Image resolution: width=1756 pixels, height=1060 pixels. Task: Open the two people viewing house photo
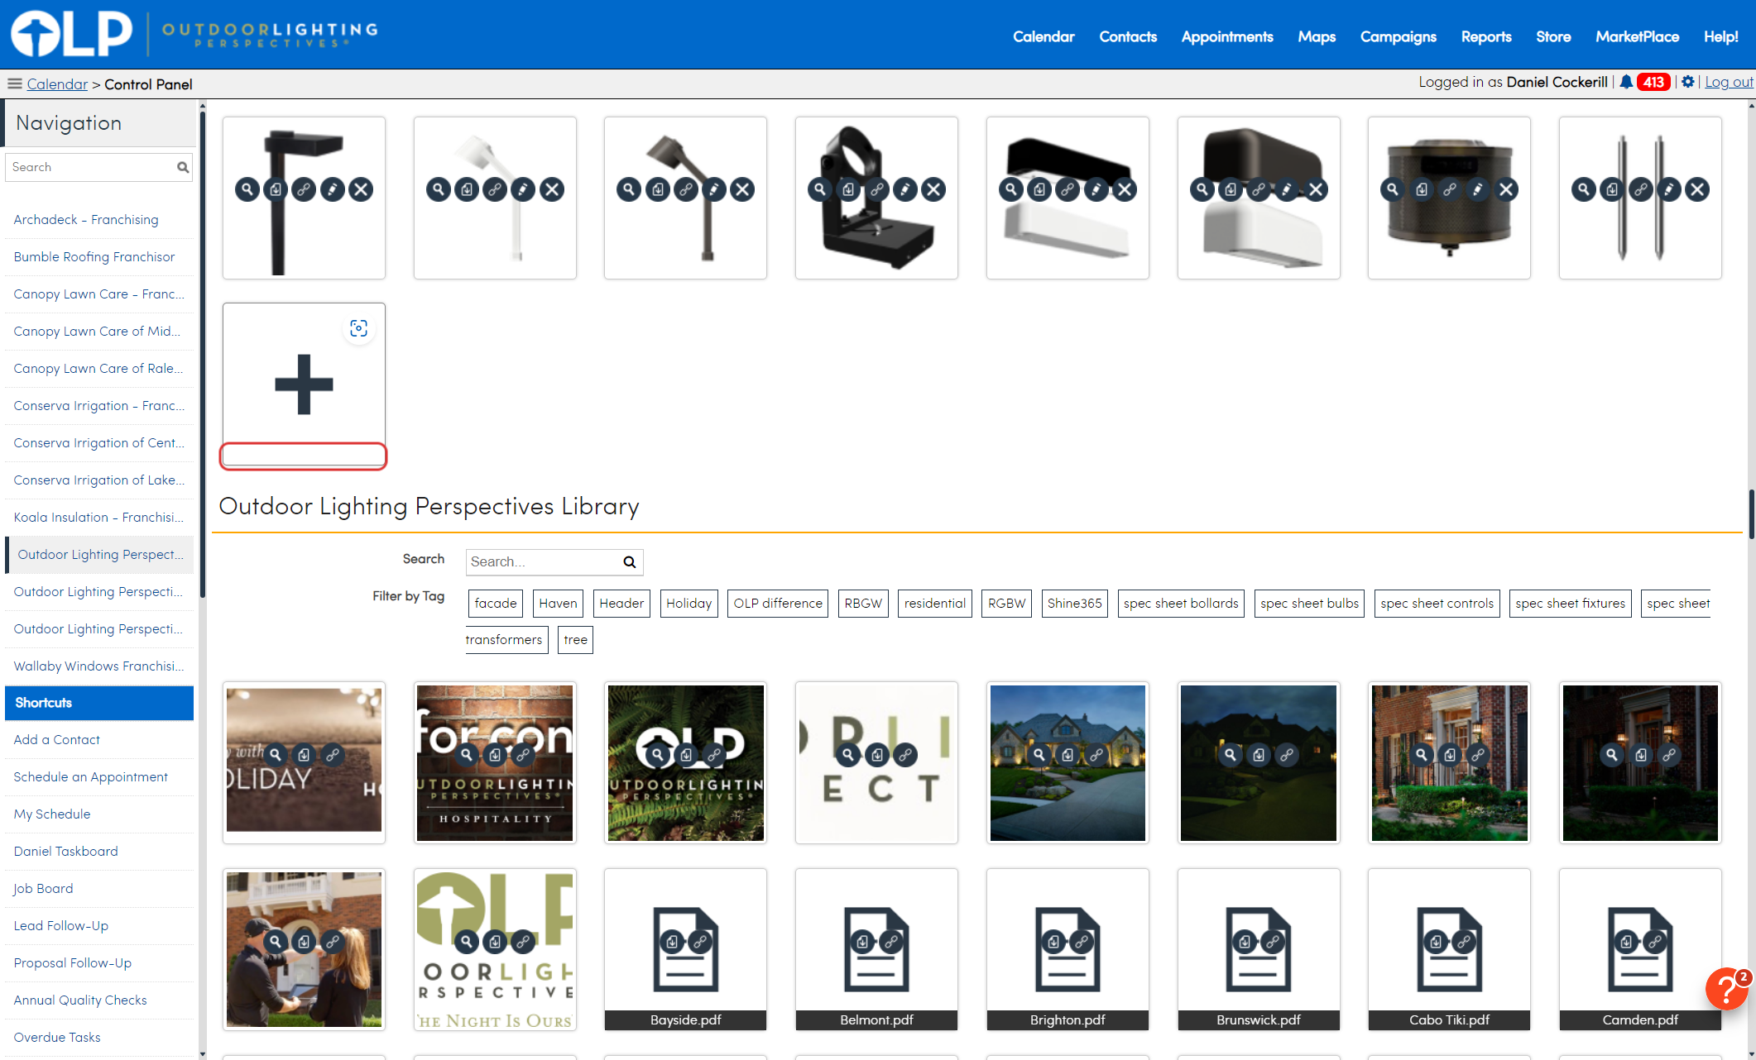point(304,949)
